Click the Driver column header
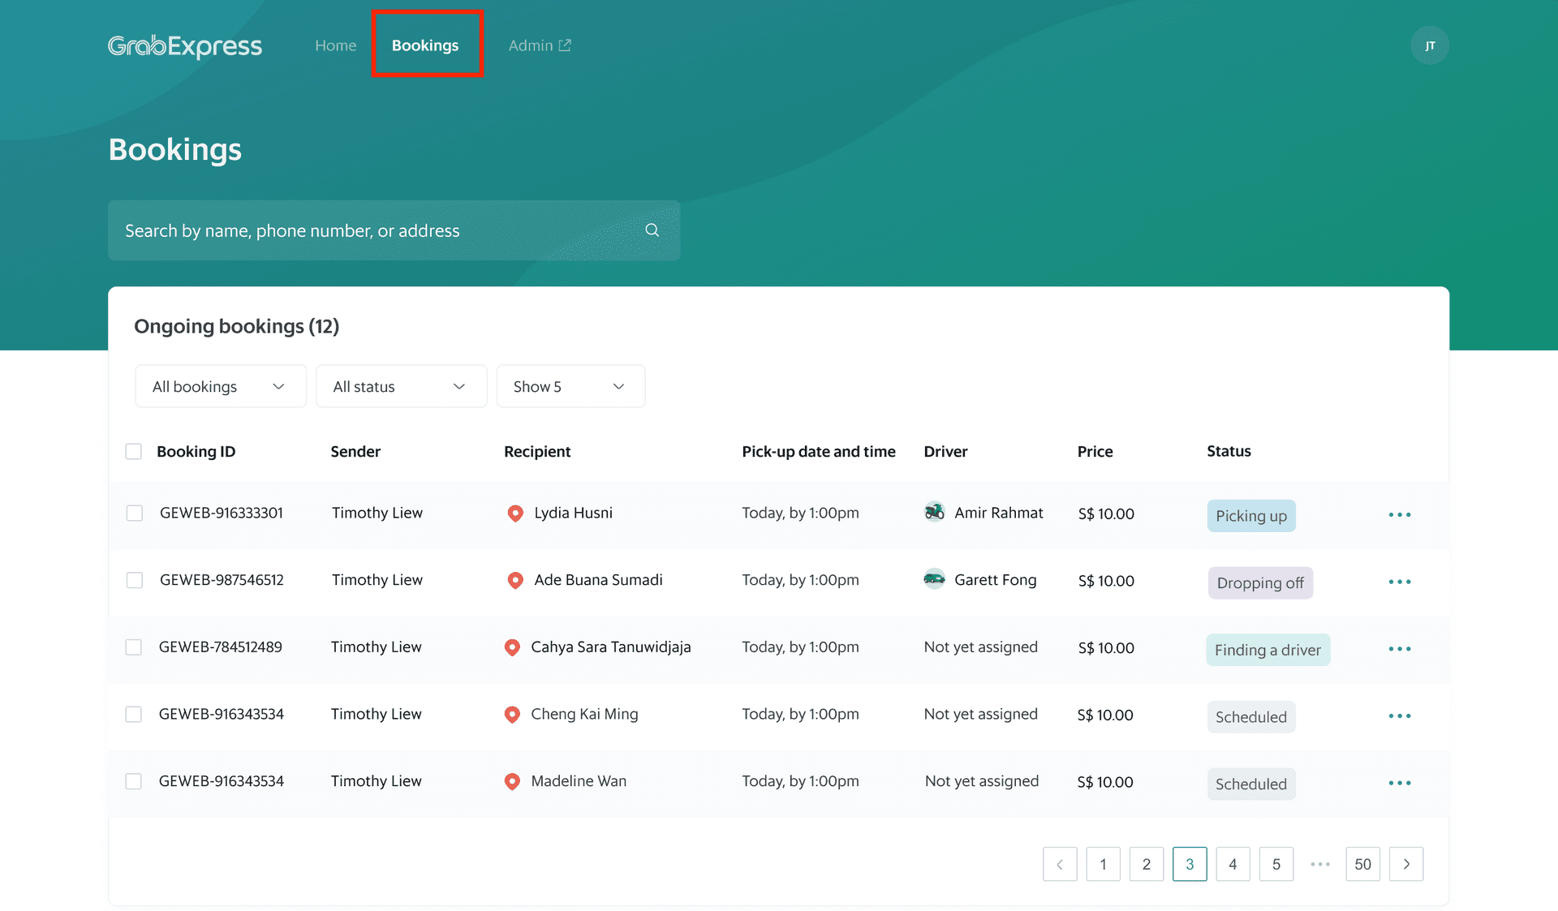The image size is (1558, 911). (x=945, y=452)
